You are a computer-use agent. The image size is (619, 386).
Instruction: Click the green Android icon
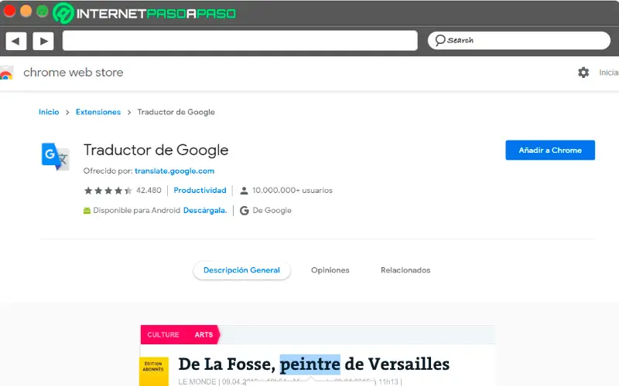(x=87, y=211)
